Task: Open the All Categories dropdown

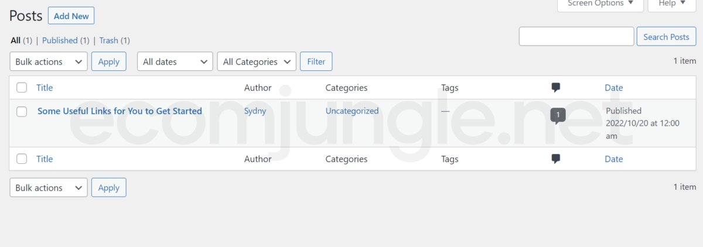Action: coord(257,61)
